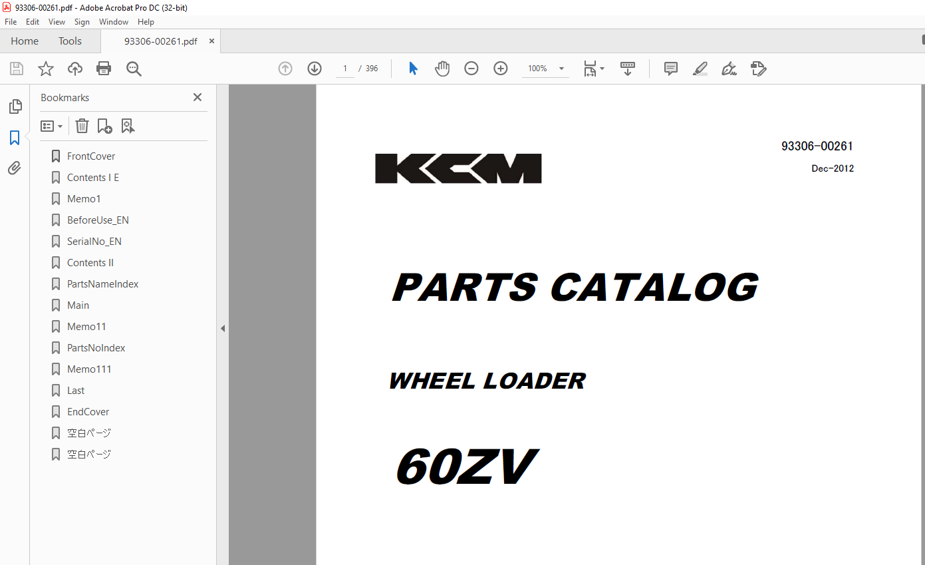Click the page number input field
Screen dimensions: 925x565
[x=344, y=69]
